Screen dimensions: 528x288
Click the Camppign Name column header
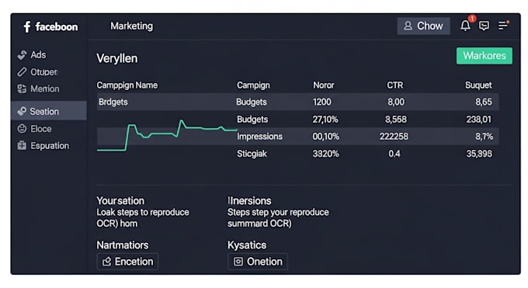tap(127, 85)
